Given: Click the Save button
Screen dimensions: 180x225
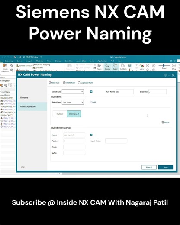Looking at the screenshot, I should coord(165,167).
